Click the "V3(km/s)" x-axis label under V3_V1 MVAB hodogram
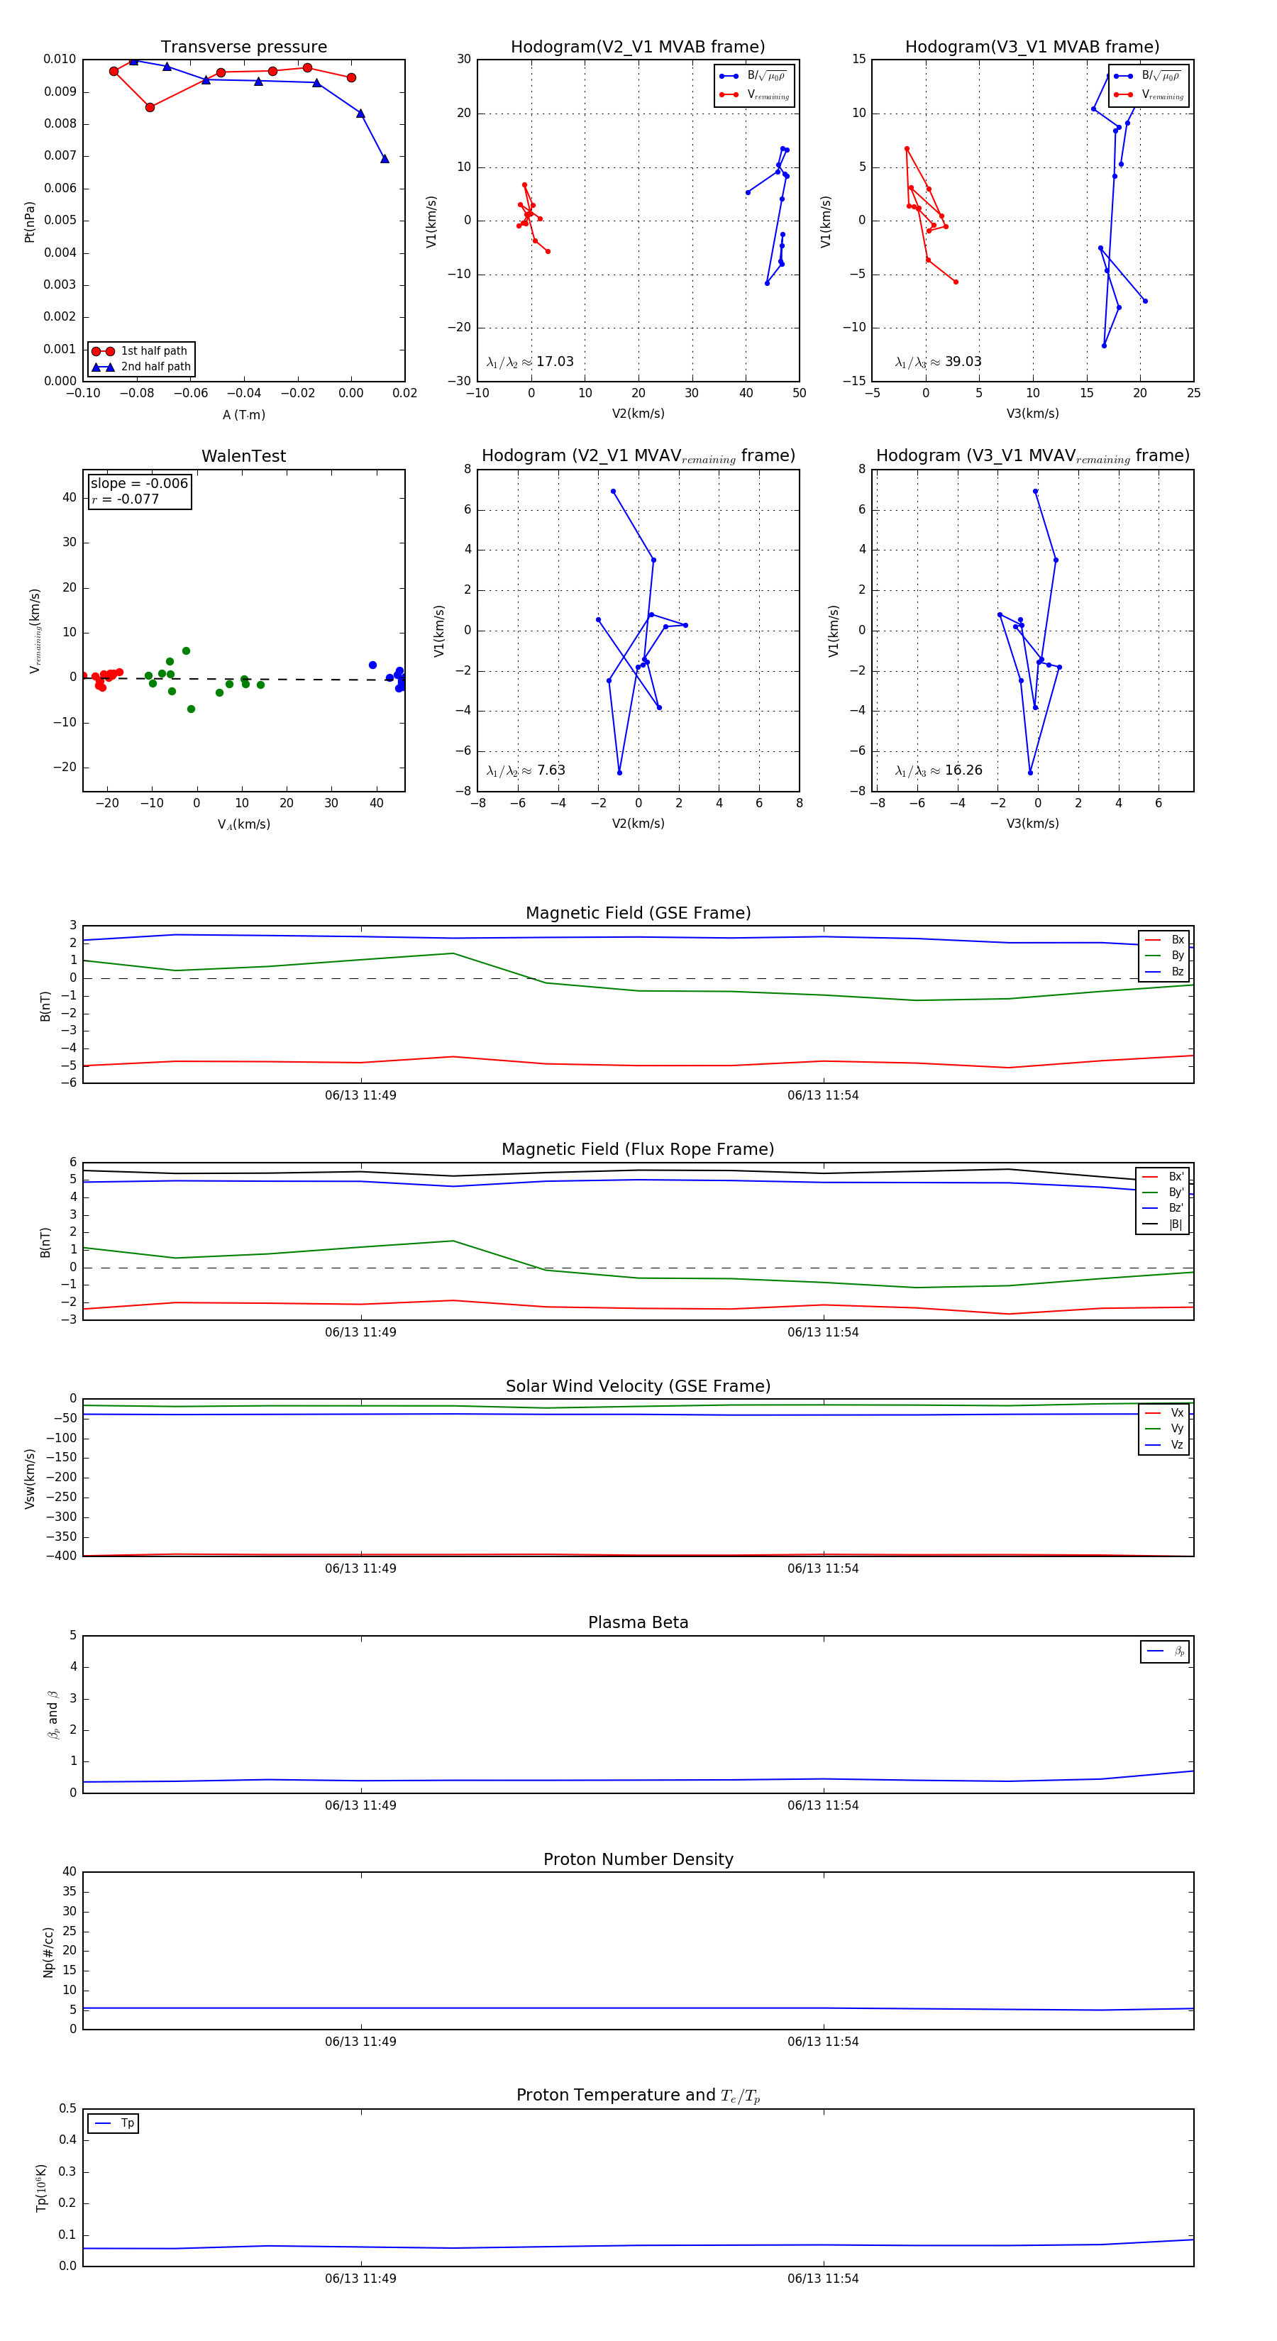 point(1032,414)
